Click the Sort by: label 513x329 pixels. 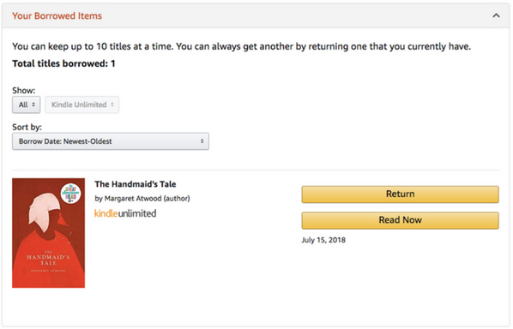pyautogui.click(x=27, y=127)
